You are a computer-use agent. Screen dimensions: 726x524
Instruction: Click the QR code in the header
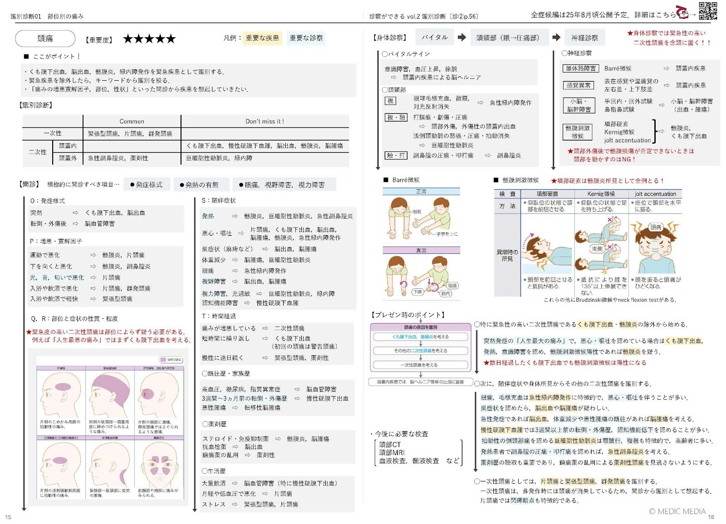[x=707, y=11]
